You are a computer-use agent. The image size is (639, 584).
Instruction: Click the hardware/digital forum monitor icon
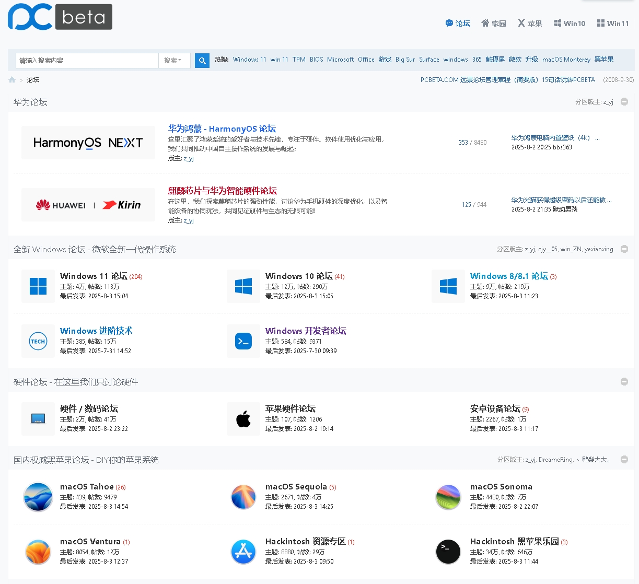tap(38, 419)
